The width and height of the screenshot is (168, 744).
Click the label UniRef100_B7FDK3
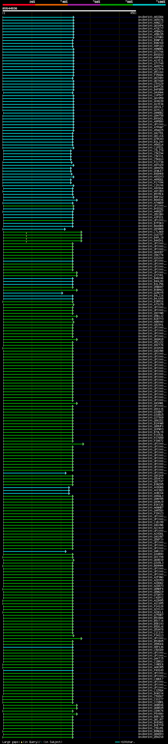pos(151,223)
